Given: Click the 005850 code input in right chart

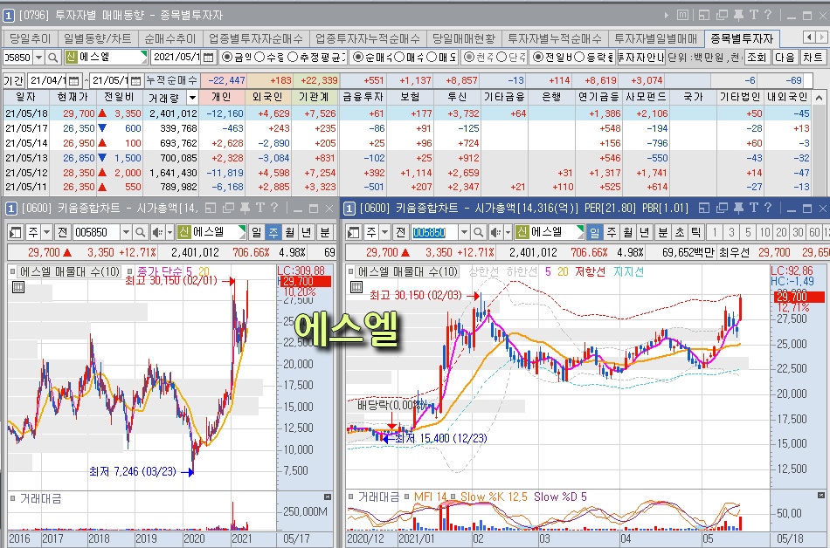Looking at the screenshot, I should coord(434,232).
